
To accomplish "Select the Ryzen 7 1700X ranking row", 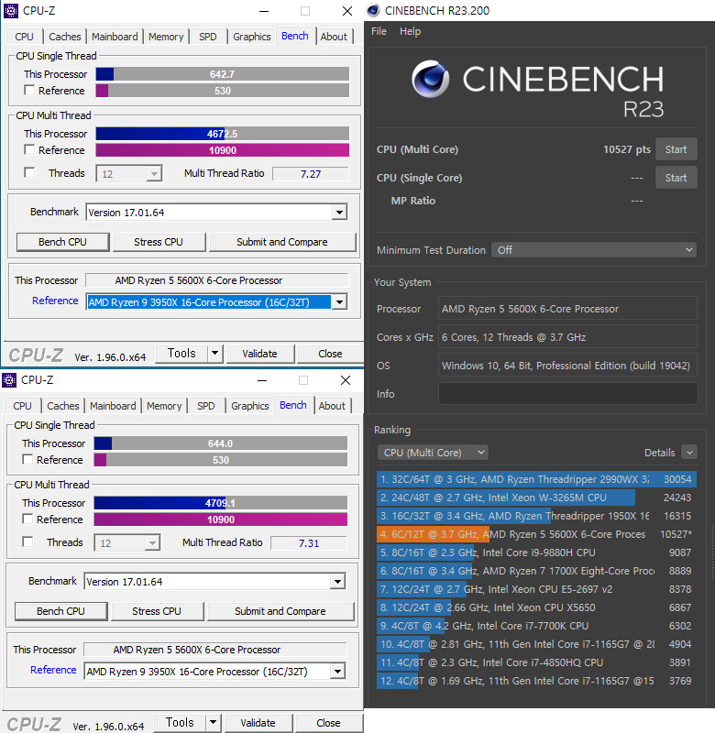I will tap(536, 571).
